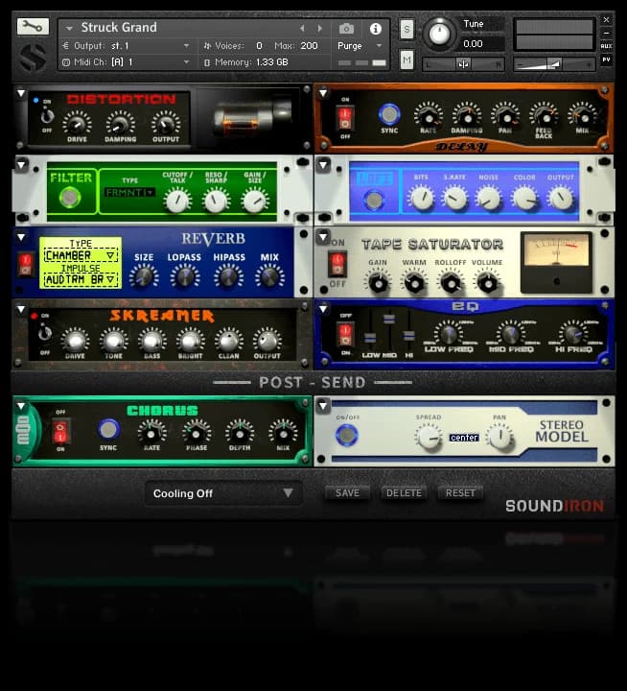Image resolution: width=627 pixels, height=691 pixels.
Task: Open the Cooling Off preset dropdown
Action: [x=222, y=493]
